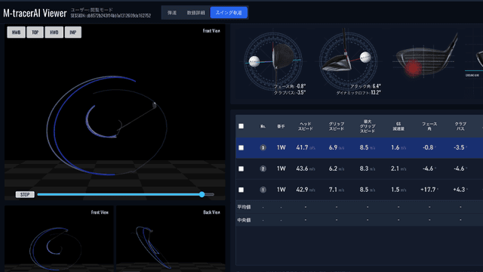Click the club head in main swing view
Image resolution: width=483 pixels, height=272 pixels.
[154, 105]
